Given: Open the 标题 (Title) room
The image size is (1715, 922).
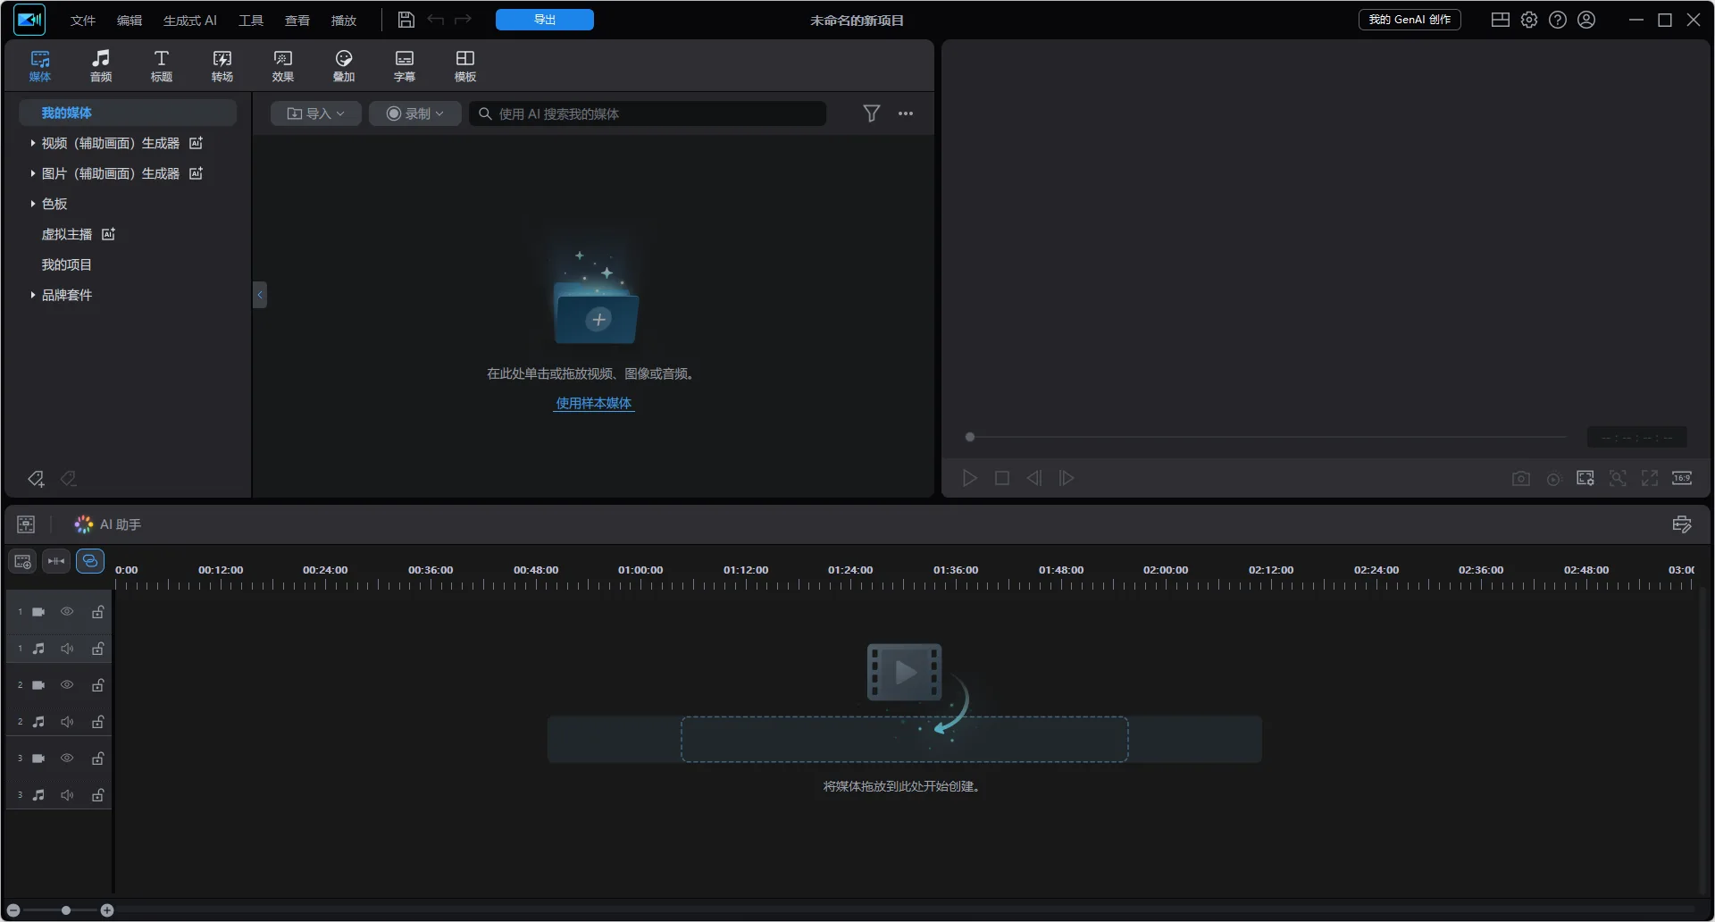Looking at the screenshot, I should tap(162, 66).
